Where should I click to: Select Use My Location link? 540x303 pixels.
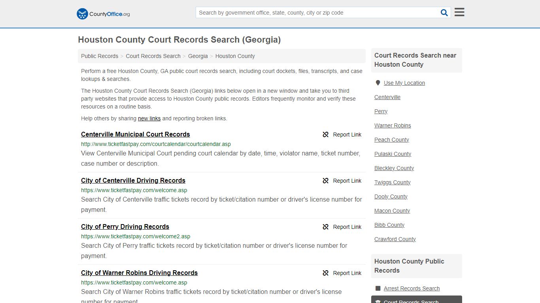tap(404, 83)
